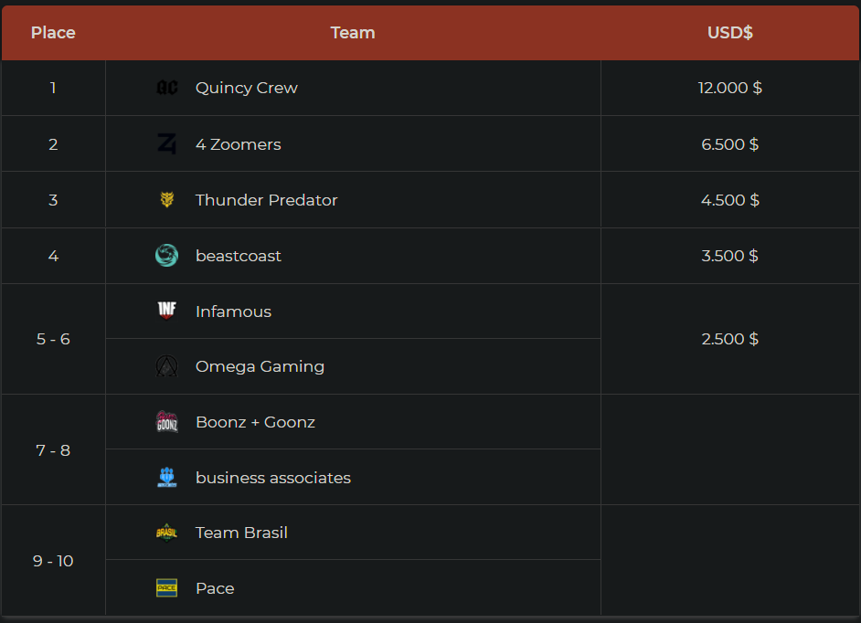Select the Team Brasil name
The image size is (861, 623).
241,533
